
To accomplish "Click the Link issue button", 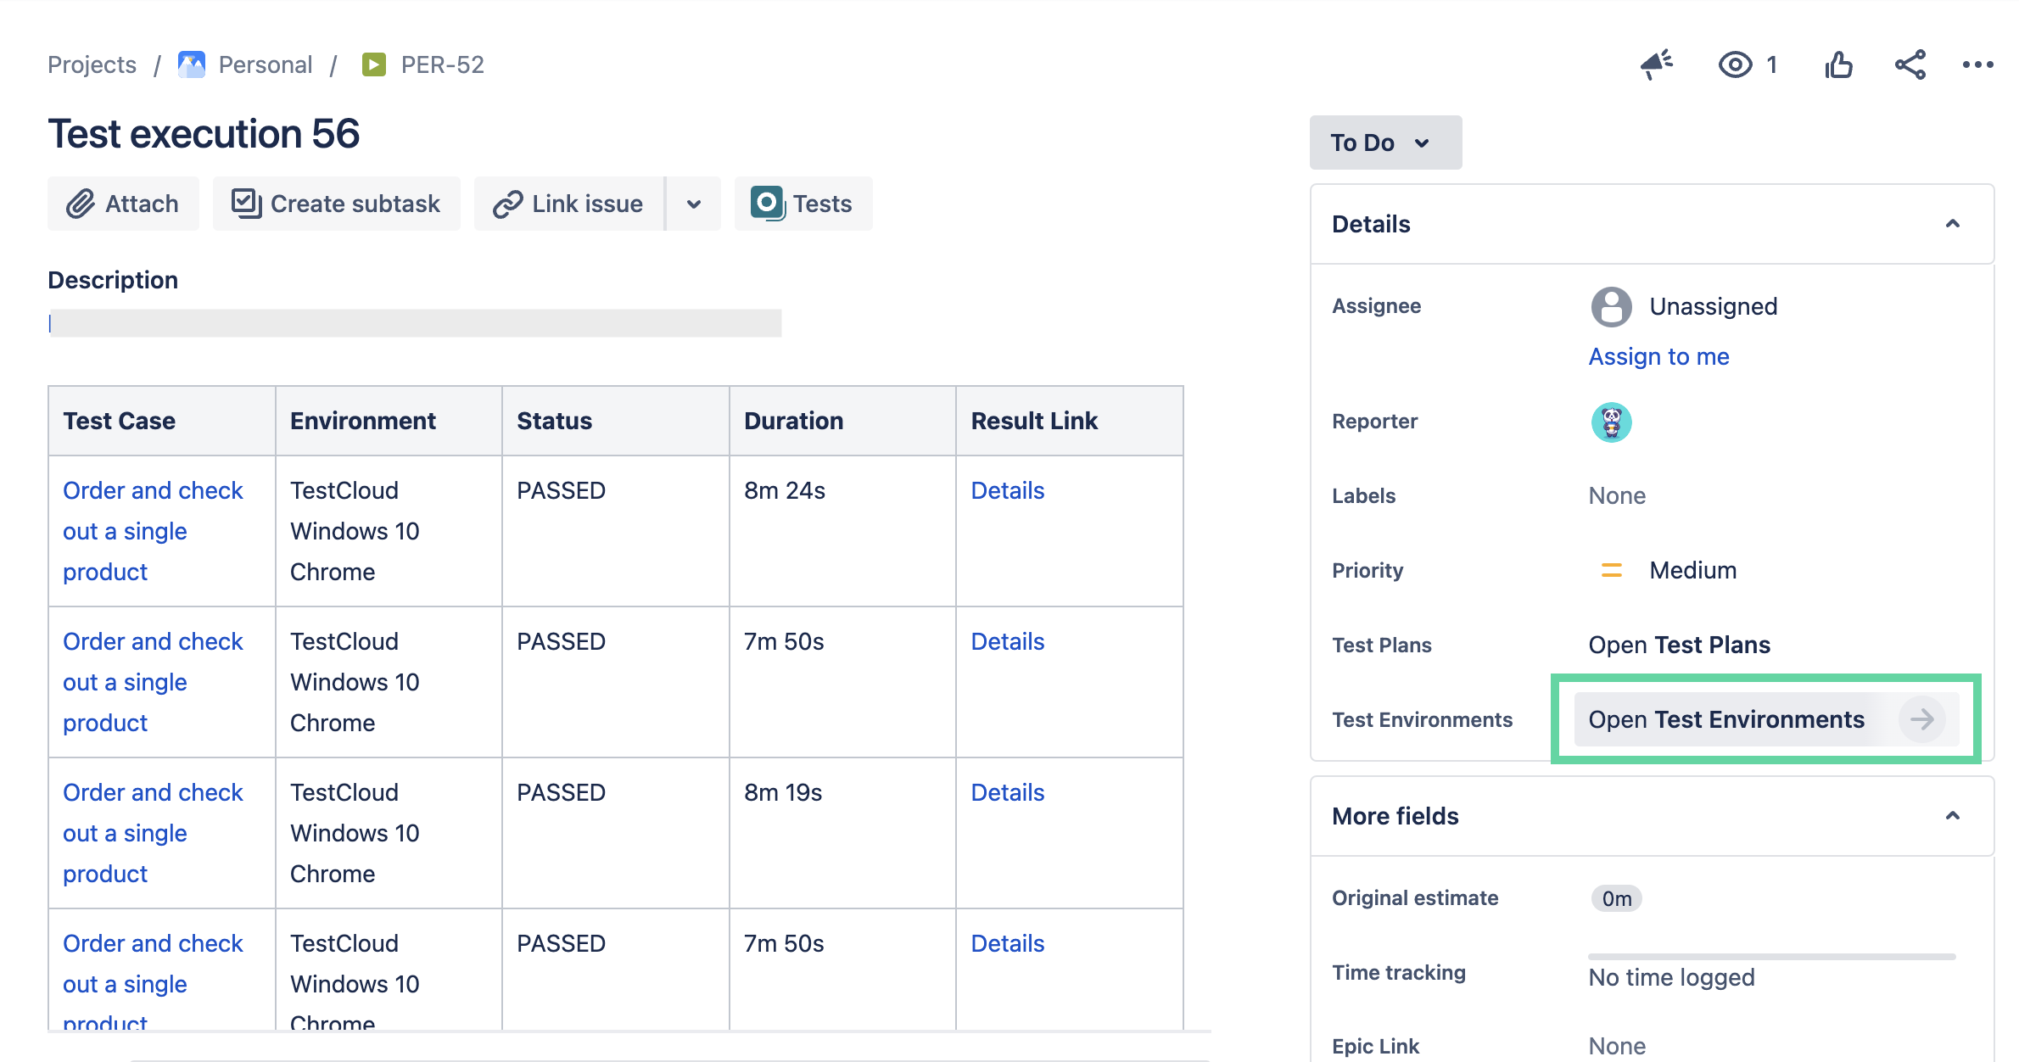I will click(x=569, y=204).
